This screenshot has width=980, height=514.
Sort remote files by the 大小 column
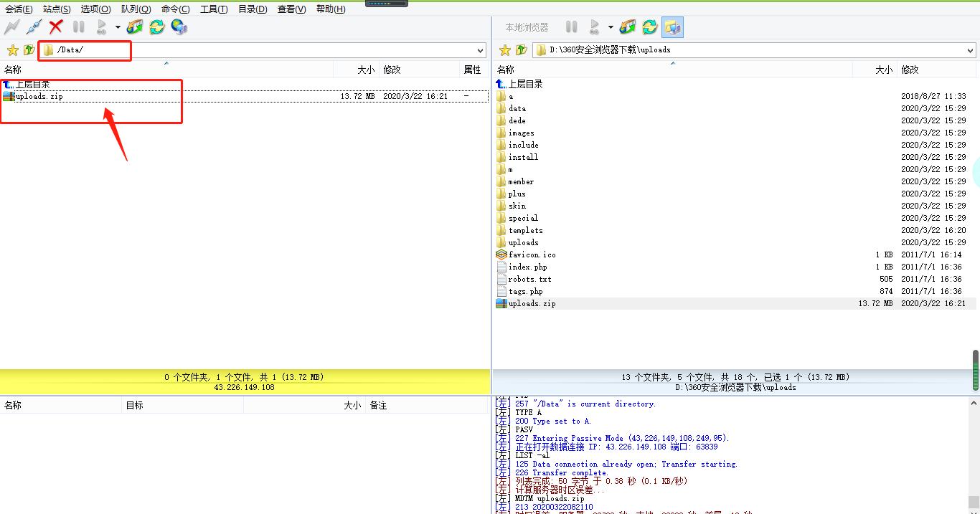[366, 69]
